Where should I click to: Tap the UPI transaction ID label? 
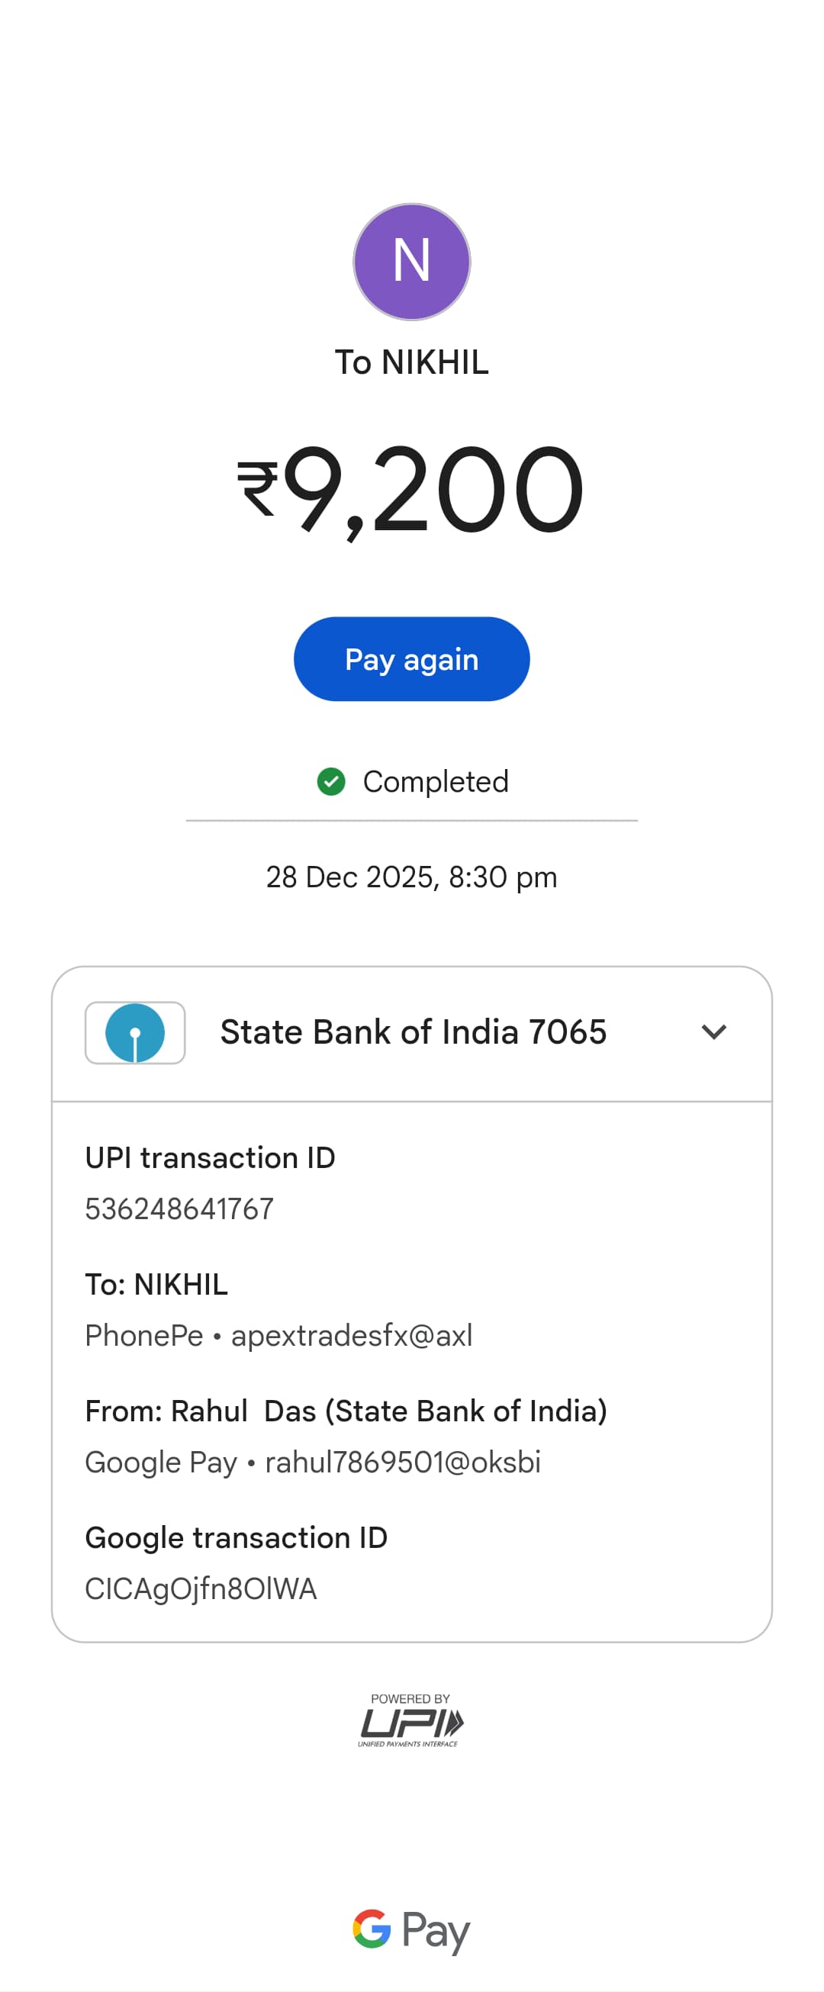point(210,1157)
